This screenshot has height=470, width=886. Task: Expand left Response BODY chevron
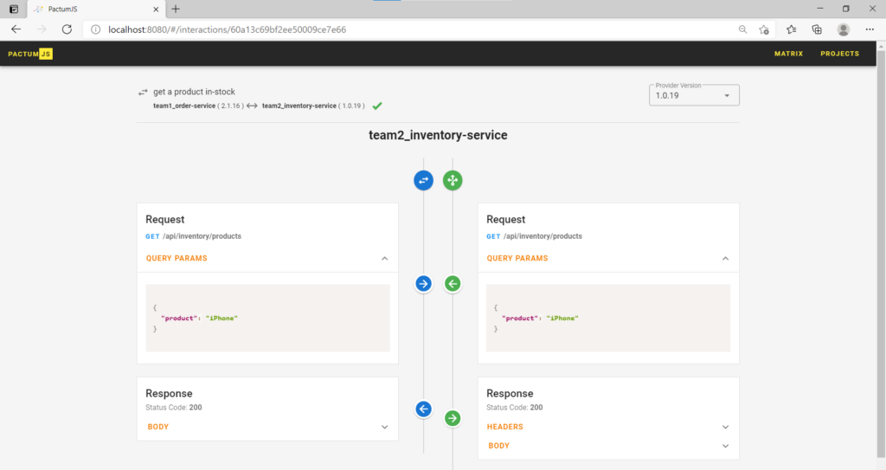point(385,427)
